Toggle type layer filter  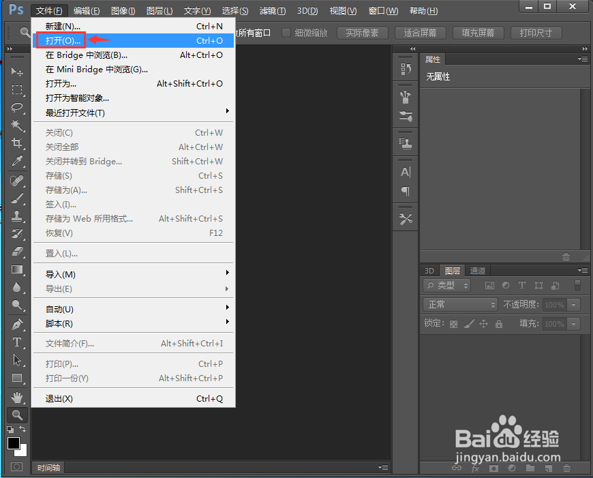pyautogui.click(x=522, y=285)
